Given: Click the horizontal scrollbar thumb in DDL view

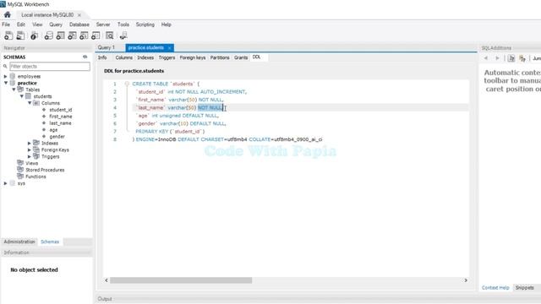Looking at the screenshot, I should (x=181, y=280).
